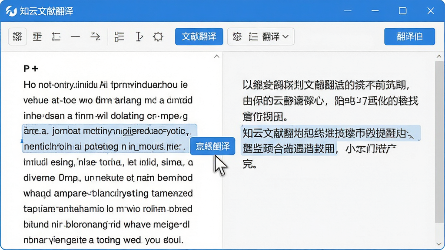Image resolution: width=445 pixels, height=250 pixels.
Task: Maximize the 知云文献翻译 window
Action: point(403,11)
